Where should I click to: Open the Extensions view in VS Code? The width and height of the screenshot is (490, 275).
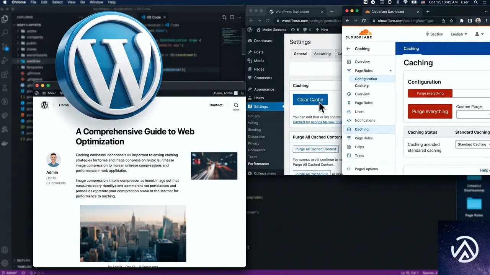pos(5,74)
